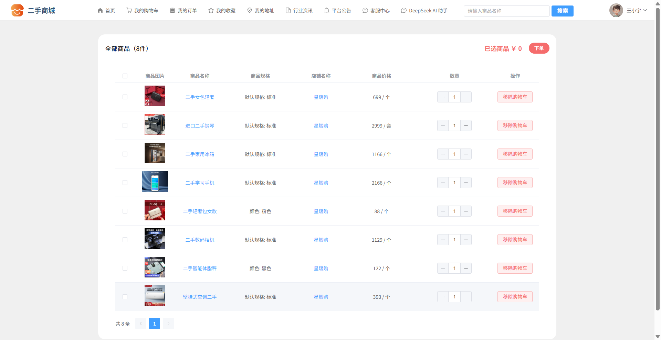Click the previous page left chevron
661x340 pixels.
point(141,323)
